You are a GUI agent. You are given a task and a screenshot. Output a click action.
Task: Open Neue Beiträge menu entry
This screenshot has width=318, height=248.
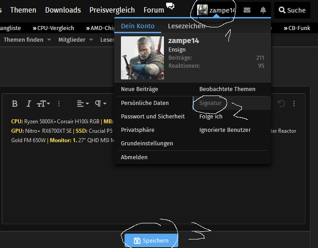point(139,89)
